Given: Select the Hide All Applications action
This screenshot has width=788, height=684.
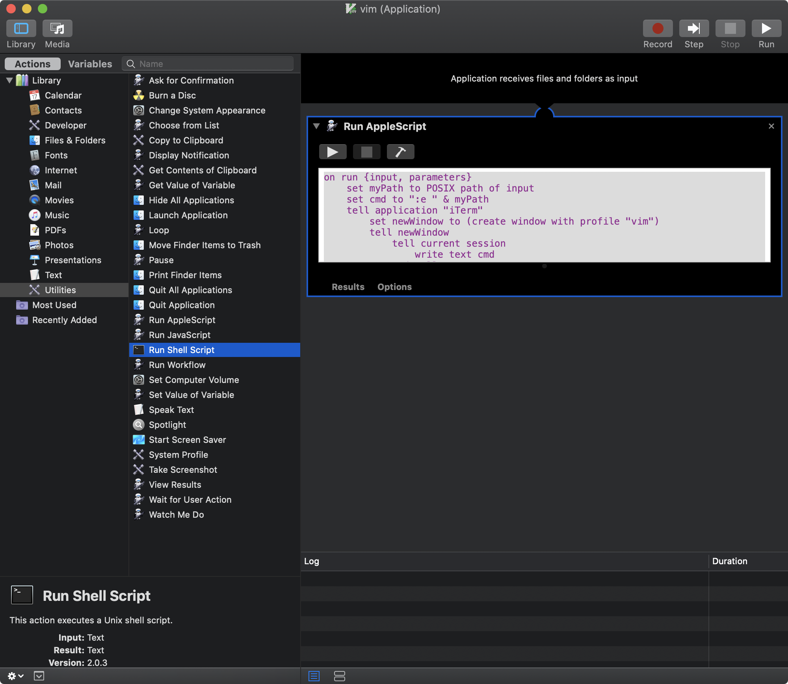Looking at the screenshot, I should (x=215, y=200).
